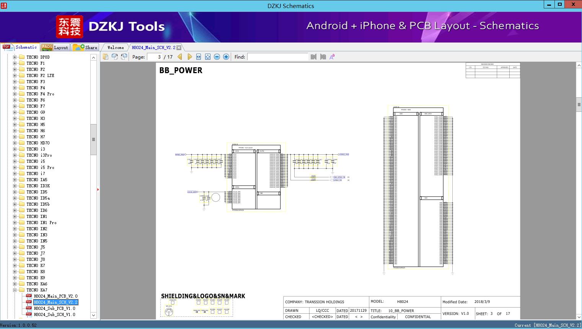Viewport: 582px width, 329px height.
Task: Click the tree panel scrollbar thumb
Action: (93, 139)
